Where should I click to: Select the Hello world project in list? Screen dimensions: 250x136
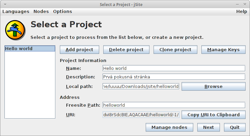click(x=30, y=49)
